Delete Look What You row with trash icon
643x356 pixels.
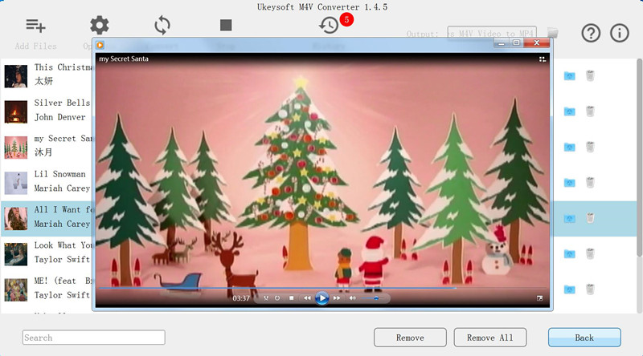click(590, 253)
